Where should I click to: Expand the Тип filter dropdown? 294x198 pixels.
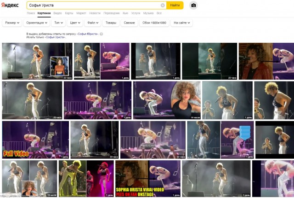59,23
